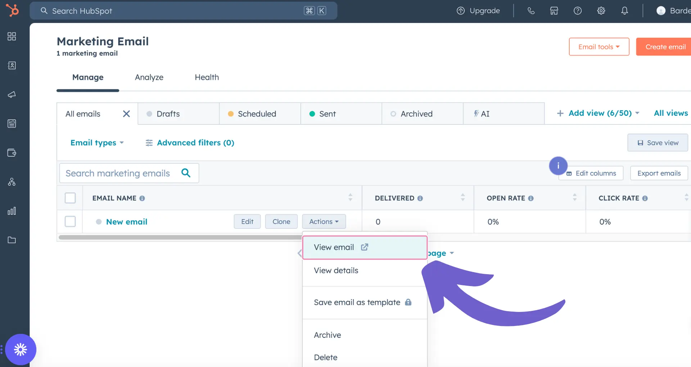Click the Save view button
Viewport: 691px width, 367px height.
(x=658, y=142)
